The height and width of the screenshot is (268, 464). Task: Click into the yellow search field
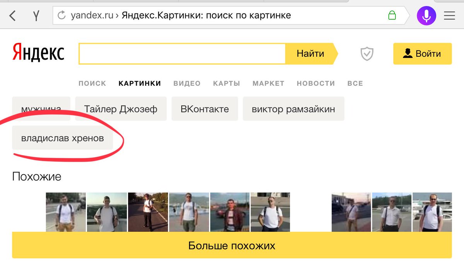182,54
